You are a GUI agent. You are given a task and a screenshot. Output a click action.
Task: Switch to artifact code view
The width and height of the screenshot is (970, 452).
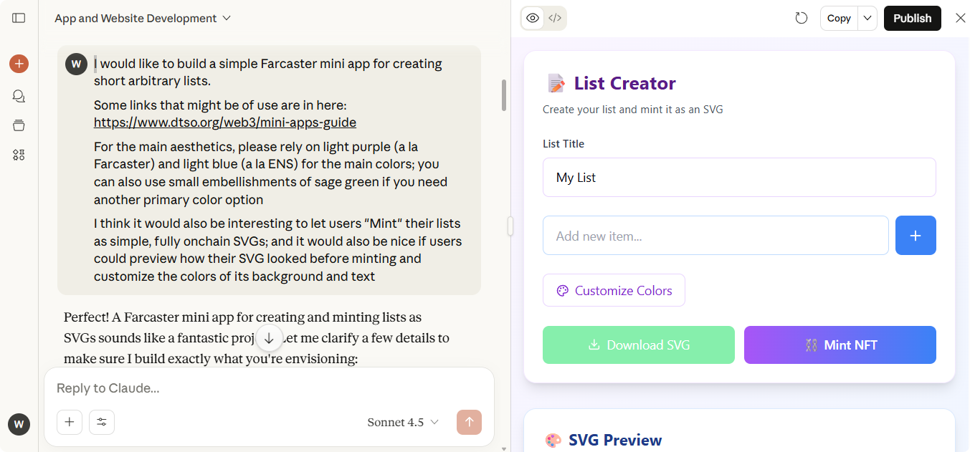[x=555, y=18]
